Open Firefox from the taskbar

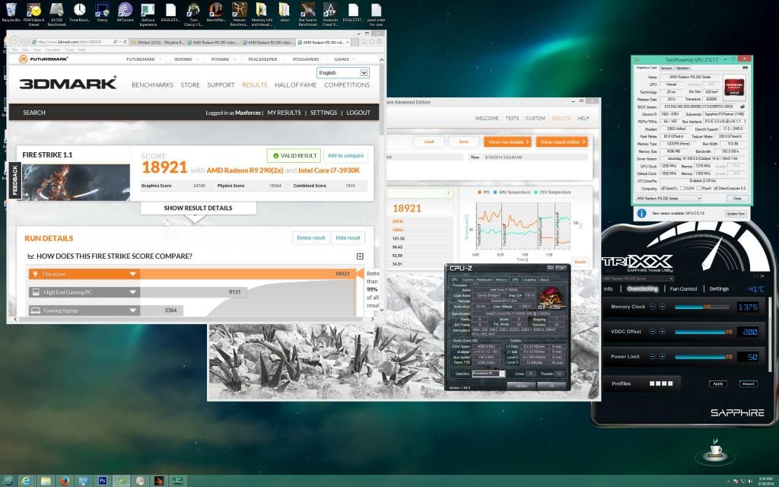65,480
